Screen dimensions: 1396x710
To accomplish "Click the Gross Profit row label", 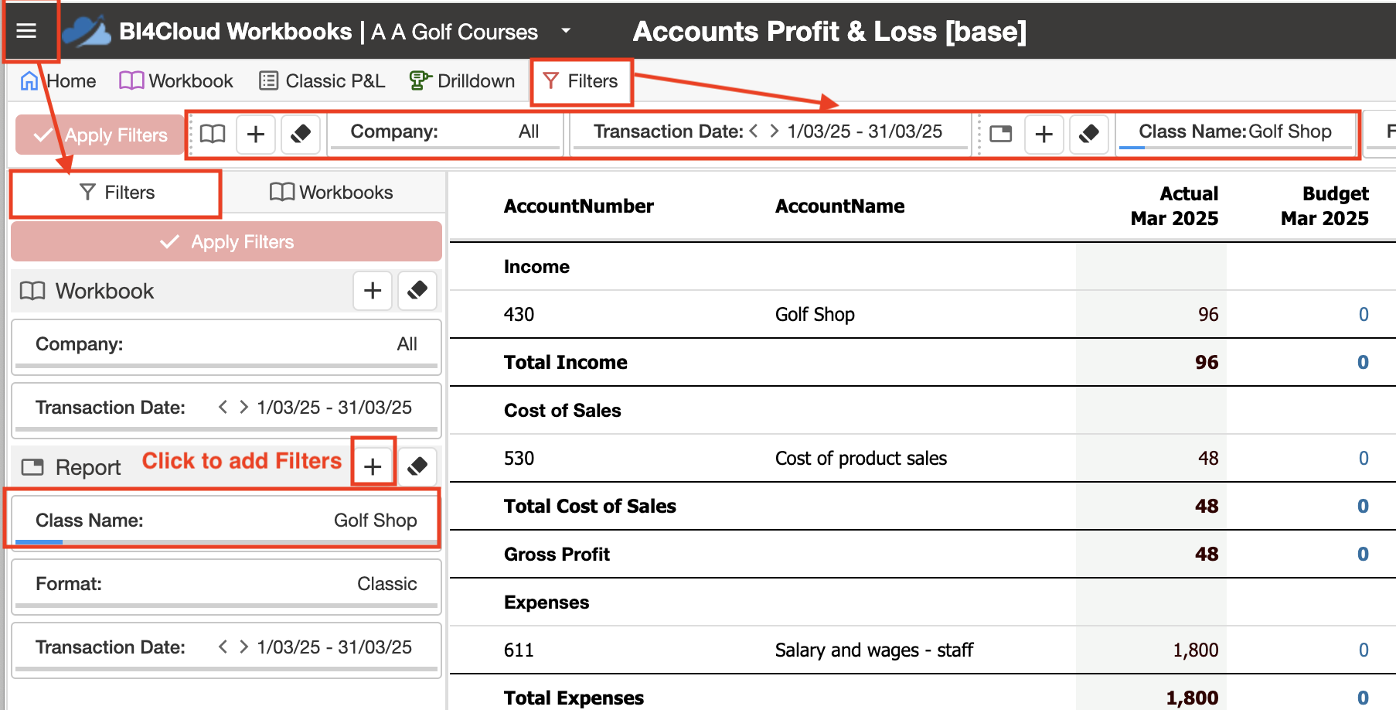I will point(557,555).
